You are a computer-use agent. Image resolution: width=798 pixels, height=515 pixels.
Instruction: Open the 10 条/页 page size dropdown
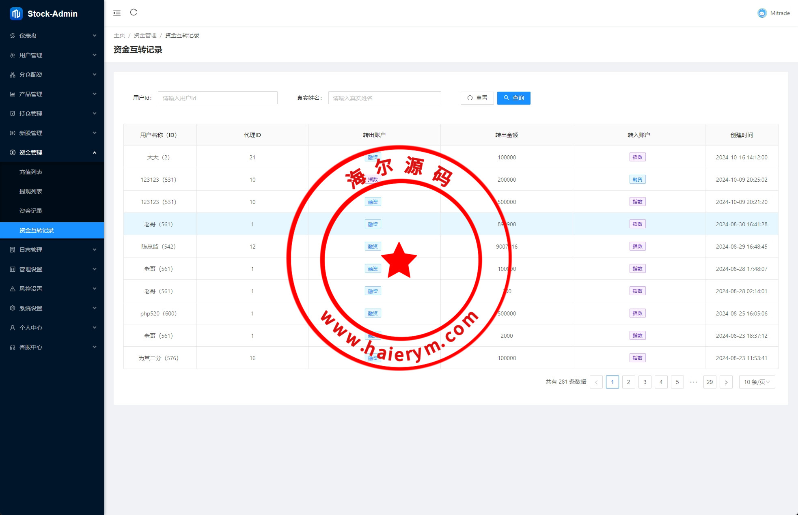(x=757, y=382)
